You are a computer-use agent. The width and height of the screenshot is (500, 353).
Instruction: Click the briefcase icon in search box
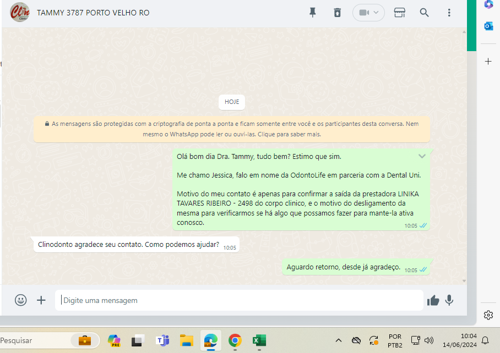tap(84, 340)
